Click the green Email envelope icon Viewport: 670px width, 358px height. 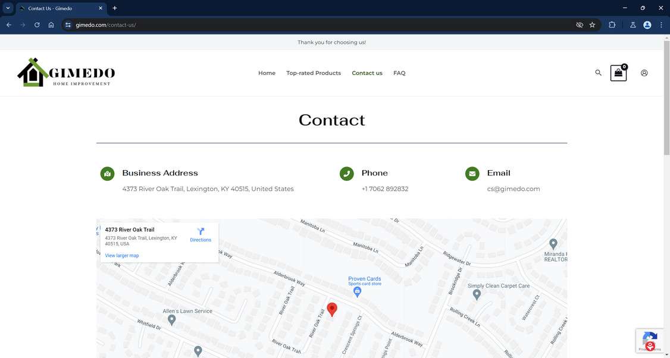(472, 174)
